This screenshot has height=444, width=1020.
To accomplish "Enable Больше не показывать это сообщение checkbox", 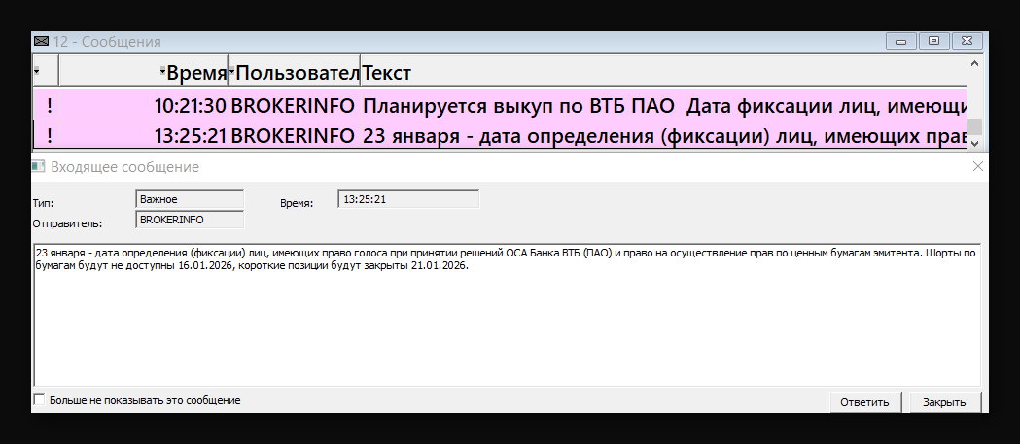I will [39, 400].
